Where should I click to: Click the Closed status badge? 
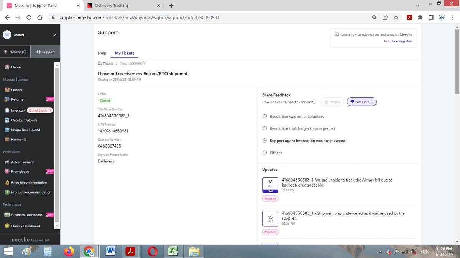(105, 101)
